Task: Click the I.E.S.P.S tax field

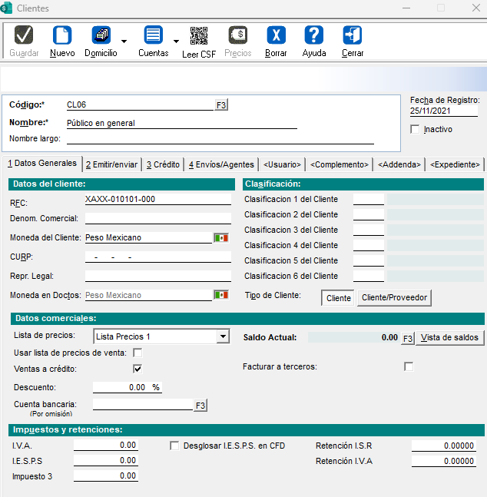Action: pyautogui.click(x=106, y=461)
